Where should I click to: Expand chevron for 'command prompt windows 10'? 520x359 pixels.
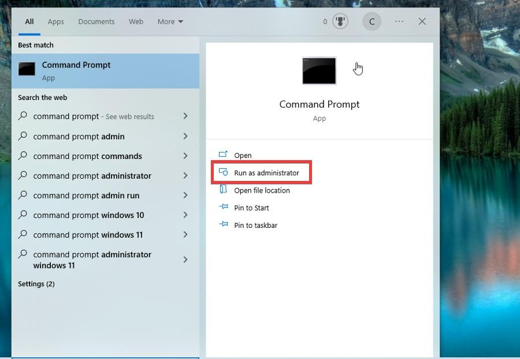(185, 214)
